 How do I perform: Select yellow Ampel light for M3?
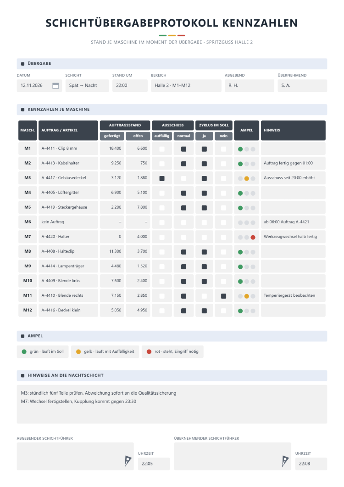click(247, 179)
